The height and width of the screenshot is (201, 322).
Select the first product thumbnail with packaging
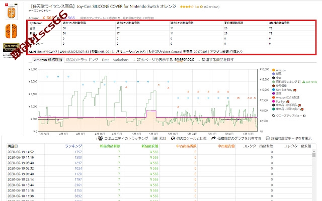click(11, 12)
